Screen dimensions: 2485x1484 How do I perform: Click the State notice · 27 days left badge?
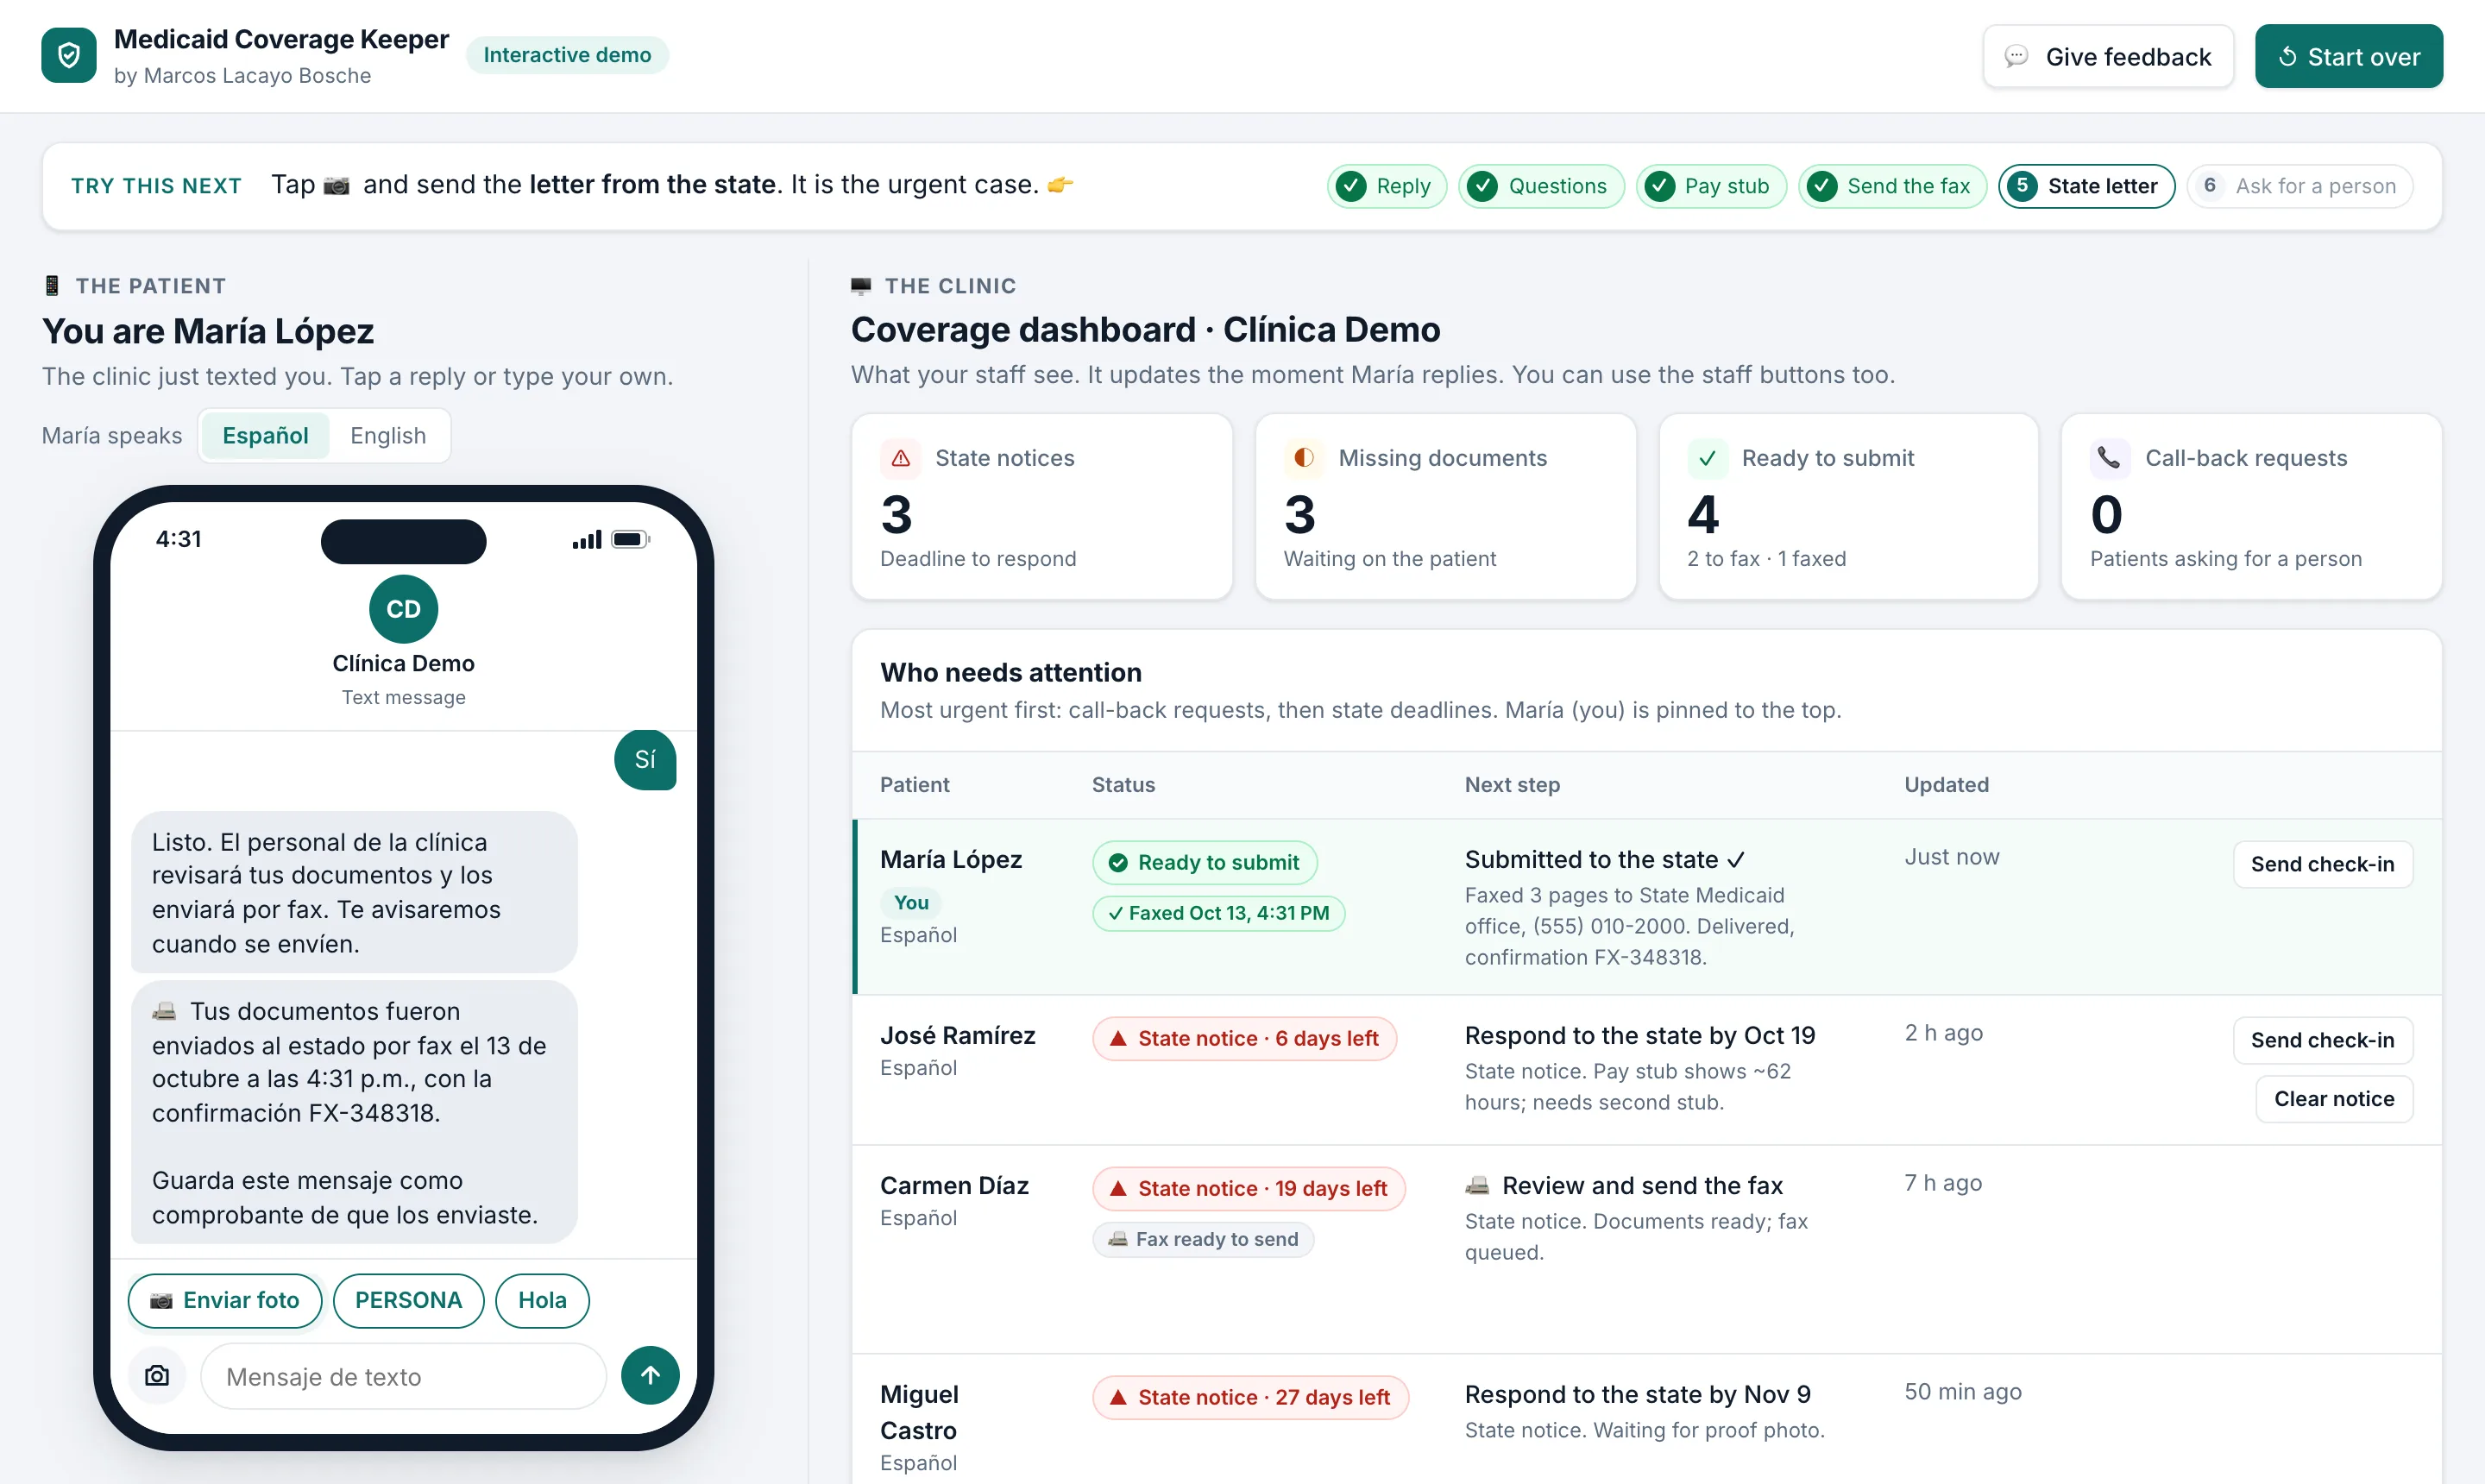tap(1250, 1397)
